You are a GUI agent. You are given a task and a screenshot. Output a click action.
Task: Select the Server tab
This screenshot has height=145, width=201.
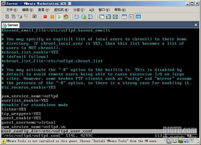pos(11,25)
